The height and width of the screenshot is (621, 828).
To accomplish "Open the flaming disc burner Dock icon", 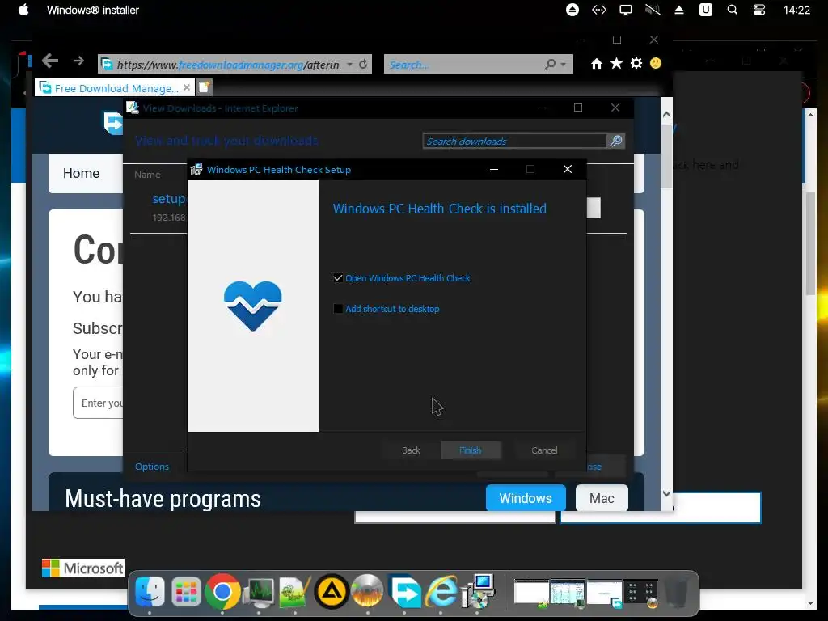I will (368, 592).
